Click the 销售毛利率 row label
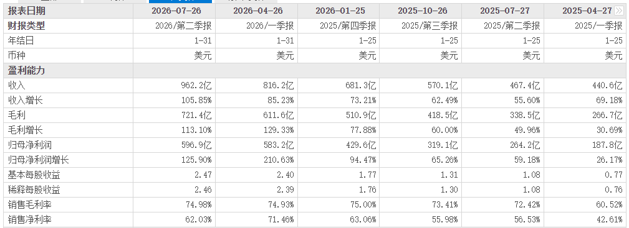629x228 pixels. pyautogui.click(x=30, y=205)
